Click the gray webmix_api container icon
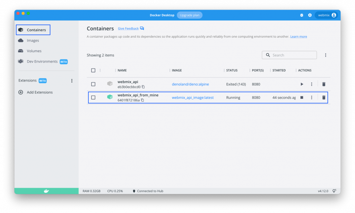 tap(110, 84)
